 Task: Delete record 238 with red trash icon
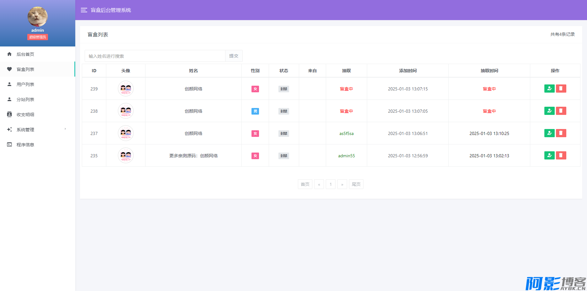tap(561, 111)
